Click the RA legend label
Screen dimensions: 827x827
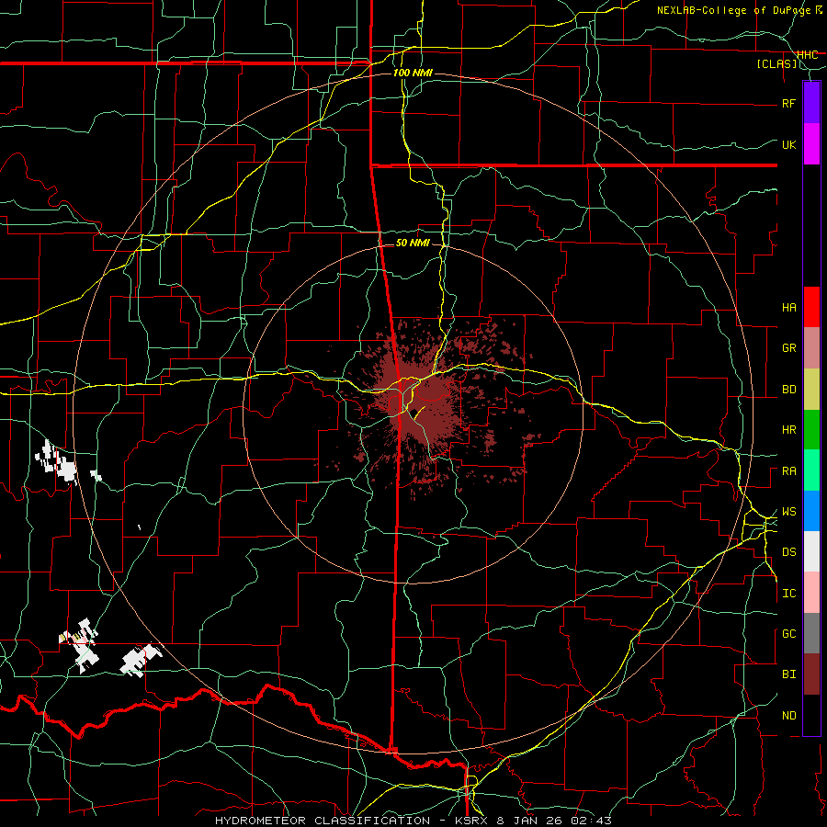(x=788, y=471)
